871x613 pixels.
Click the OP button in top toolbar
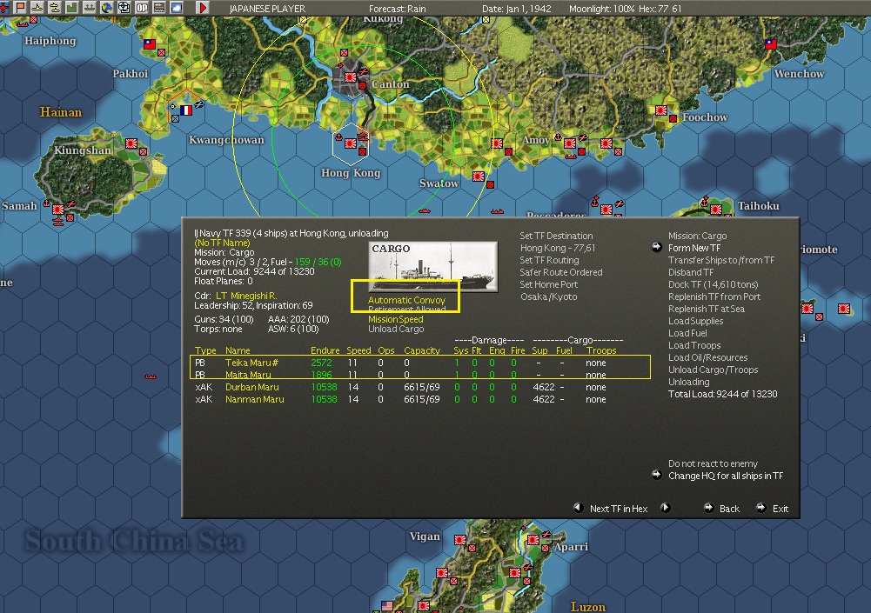(142, 8)
